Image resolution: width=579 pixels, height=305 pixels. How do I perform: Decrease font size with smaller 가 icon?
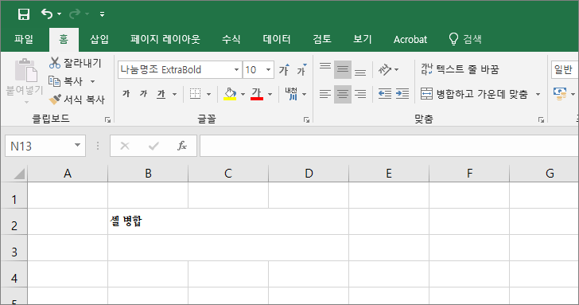click(x=301, y=69)
